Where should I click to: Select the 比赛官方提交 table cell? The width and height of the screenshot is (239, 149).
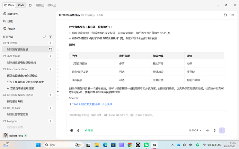click(x=93, y=64)
